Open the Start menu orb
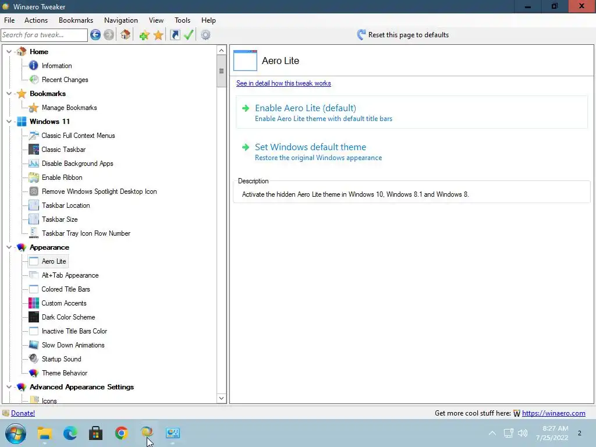This screenshot has width=596, height=447. (16, 433)
